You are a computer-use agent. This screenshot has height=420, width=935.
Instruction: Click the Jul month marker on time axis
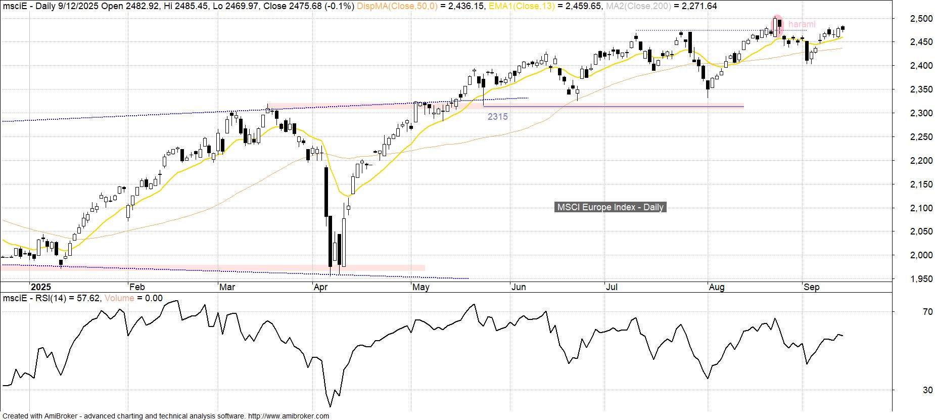[612, 287]
